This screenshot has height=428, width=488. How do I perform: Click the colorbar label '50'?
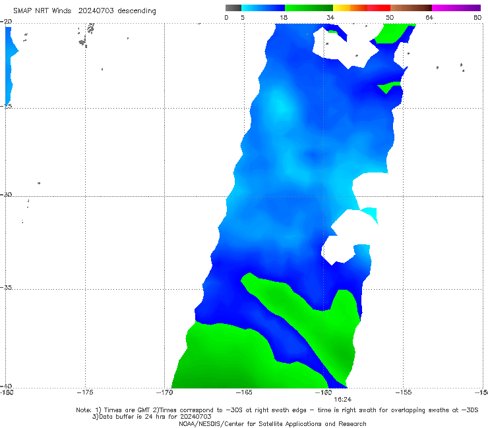click(x=390, y=17)
